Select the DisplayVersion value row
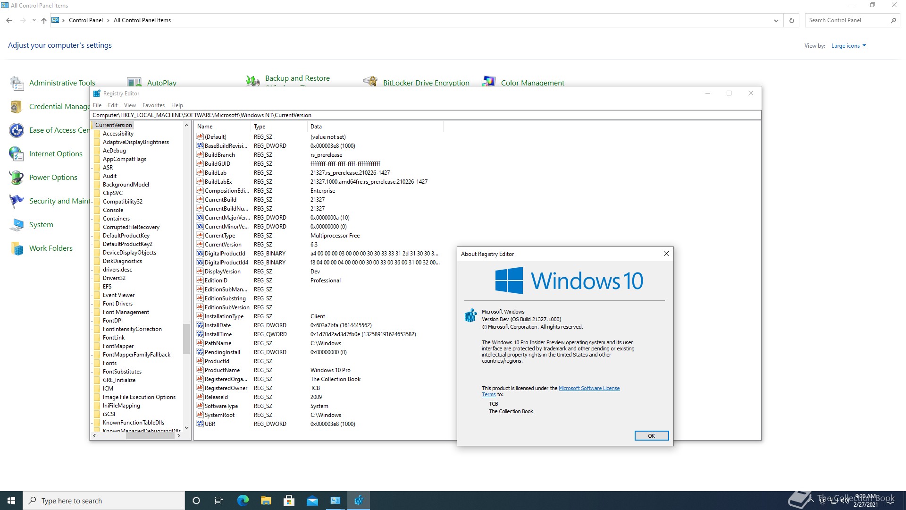The width and height of the screenshot is (906, 510). point(319,272)
